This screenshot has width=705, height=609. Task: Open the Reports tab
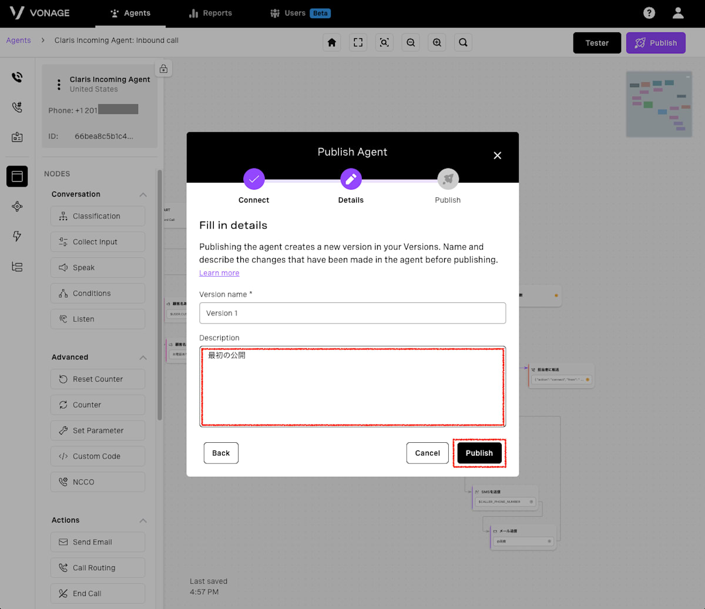(210, 13)
